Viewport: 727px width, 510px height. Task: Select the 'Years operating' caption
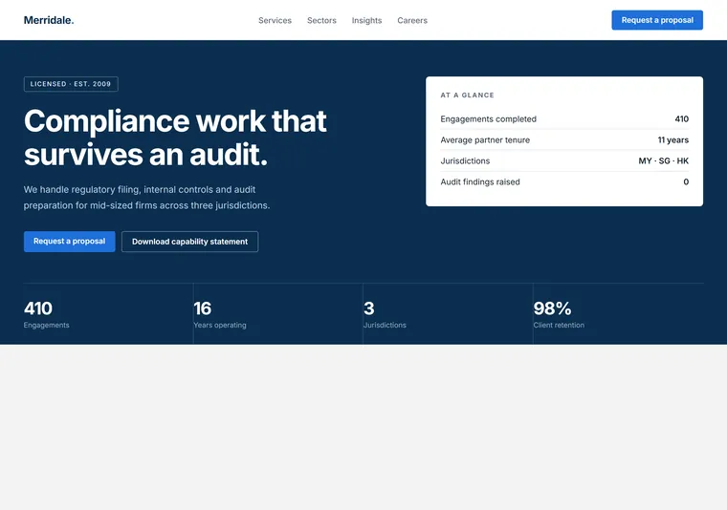(220, 325)
